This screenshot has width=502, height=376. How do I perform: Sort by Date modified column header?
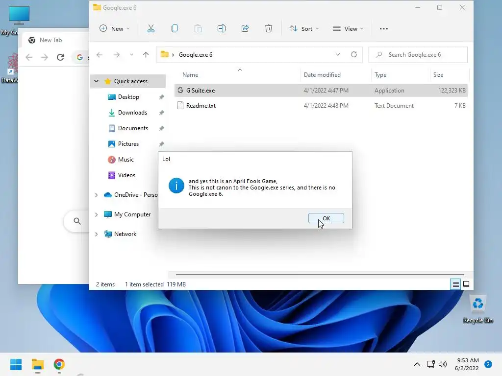point(322,75)
